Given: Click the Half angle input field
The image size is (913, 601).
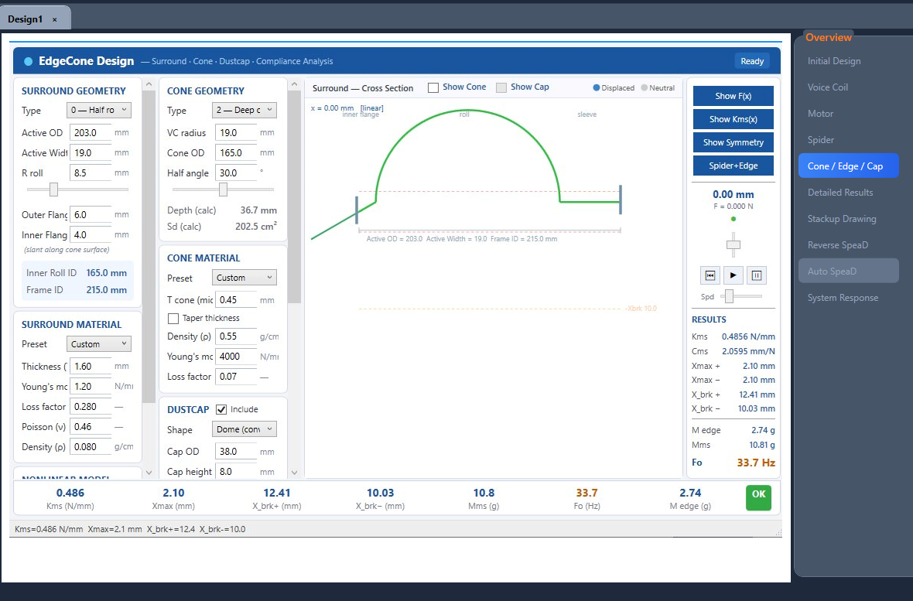Looking at the screenshot, I should (x=236, y=173).
